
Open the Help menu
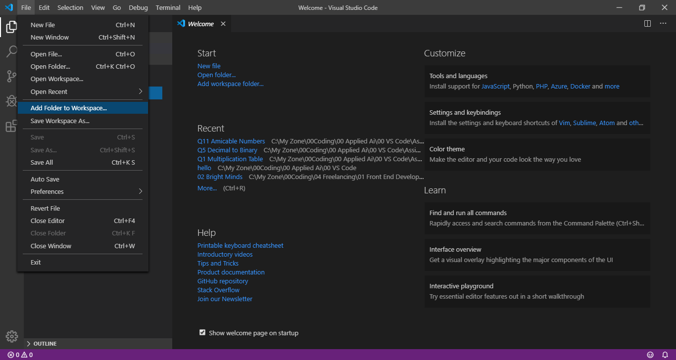coord(195,7)
